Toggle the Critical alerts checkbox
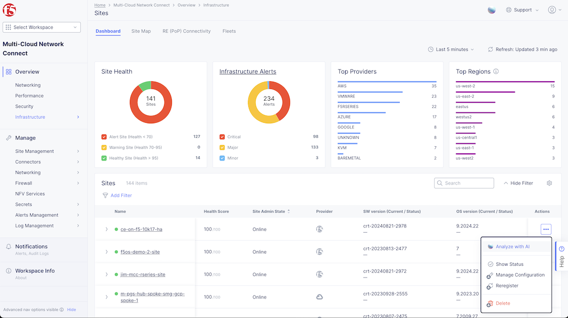Image resolution: width=568 pixels, height=318 pixels. pos(222,137)
